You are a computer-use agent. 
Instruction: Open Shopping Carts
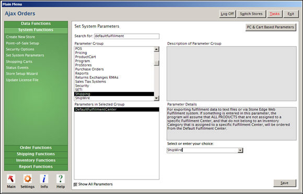coord(19,62)
